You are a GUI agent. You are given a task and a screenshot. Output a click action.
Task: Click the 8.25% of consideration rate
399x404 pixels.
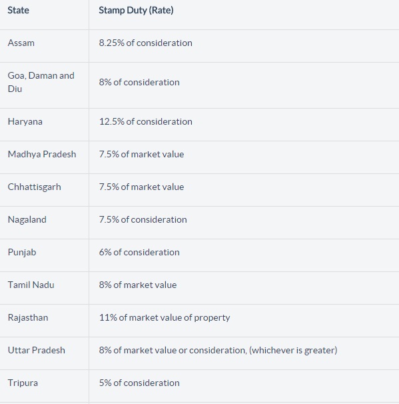tap(146, 43)
